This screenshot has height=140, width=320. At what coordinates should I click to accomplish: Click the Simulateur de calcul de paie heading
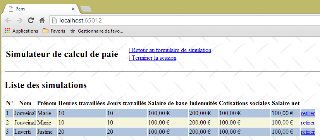pyautogui.click(x=62, y=54)
